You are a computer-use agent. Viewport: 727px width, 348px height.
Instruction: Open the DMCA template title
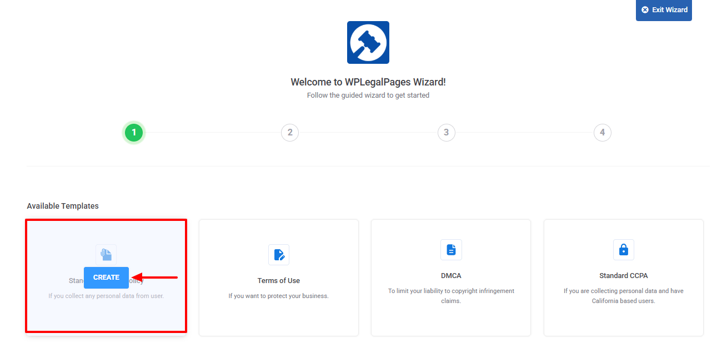(x=451, y=276)
